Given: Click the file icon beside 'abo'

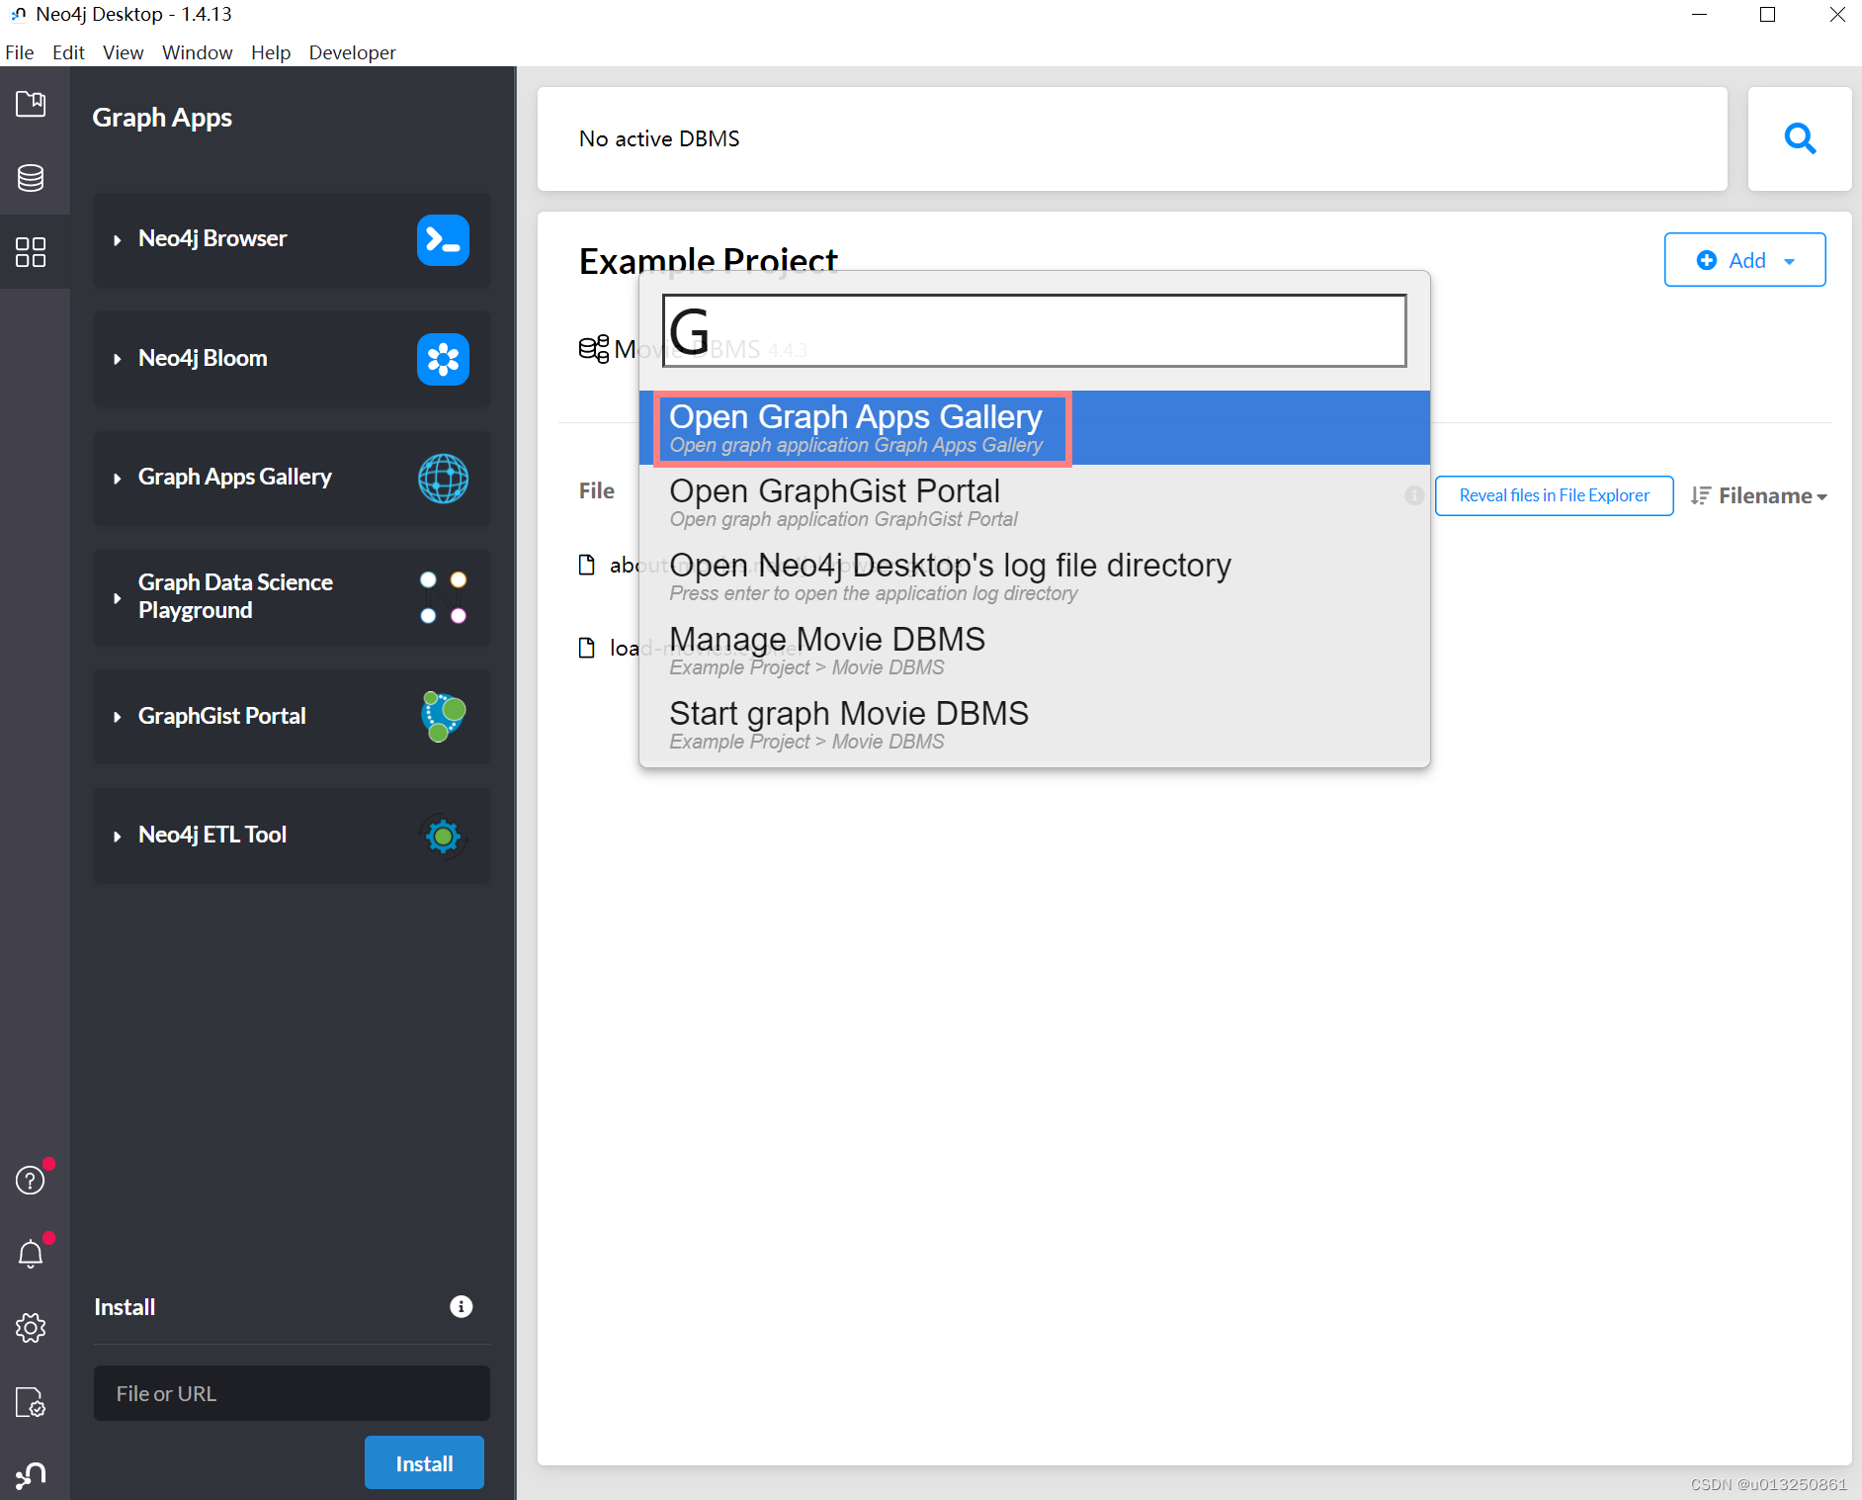Looking at the screenshot, I should (587, 565).
